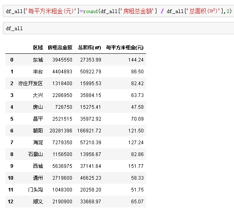Image resolution: width=234 pixels, height=209 pixels.
Task: Click the 151.77 rent value for 西城
Action: [136, 166]
